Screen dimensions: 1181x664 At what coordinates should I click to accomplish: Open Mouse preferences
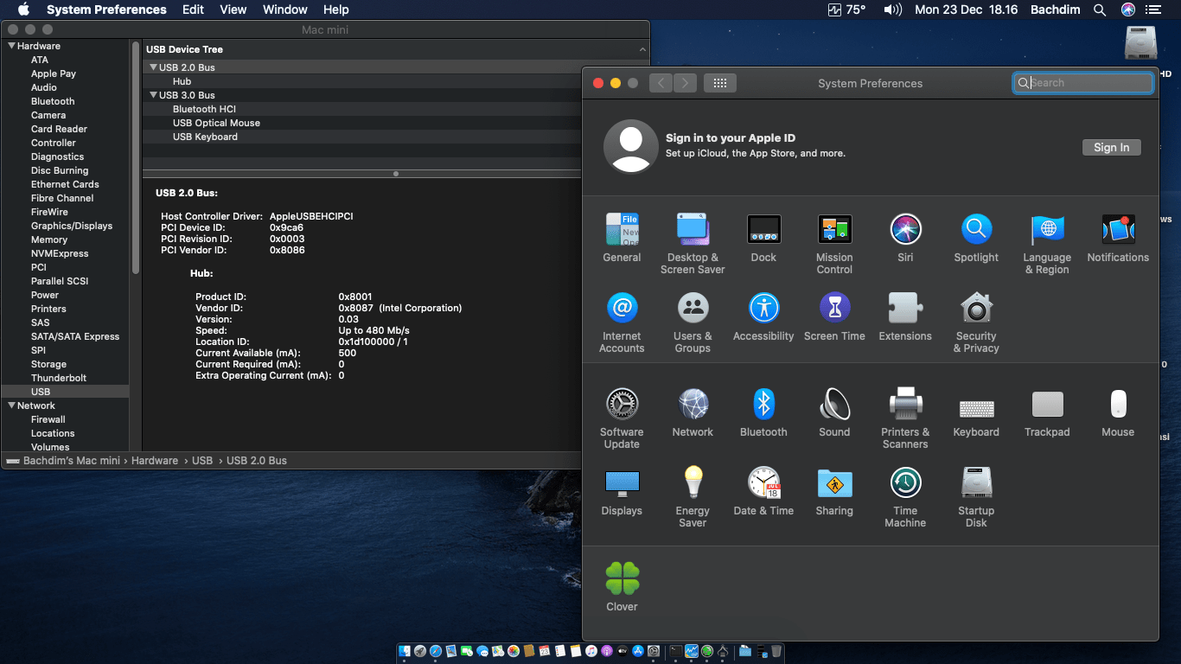pyautogui.click(x=1118, y=405)
